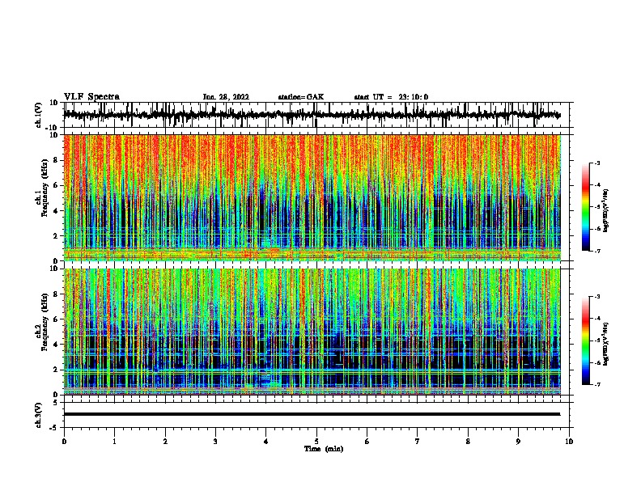
Task: Click the ch.2 frequency axis "8" tick label
Action: tap(56, 294)
